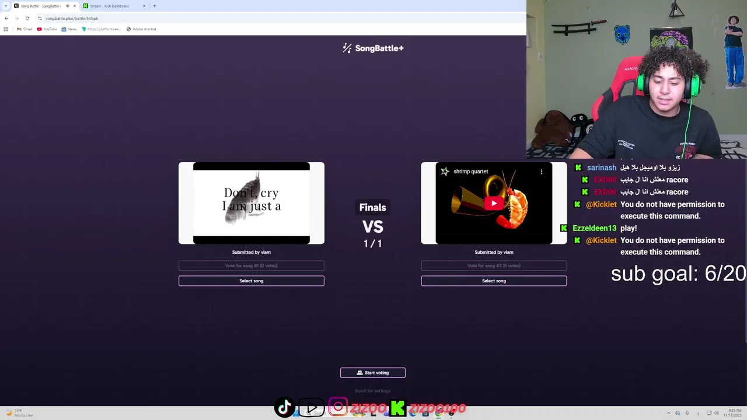Open the Chrome apps grid shortcut
The width and height of the screenshot is (747, 420).
pyautogui.click(x=6, y=29)
